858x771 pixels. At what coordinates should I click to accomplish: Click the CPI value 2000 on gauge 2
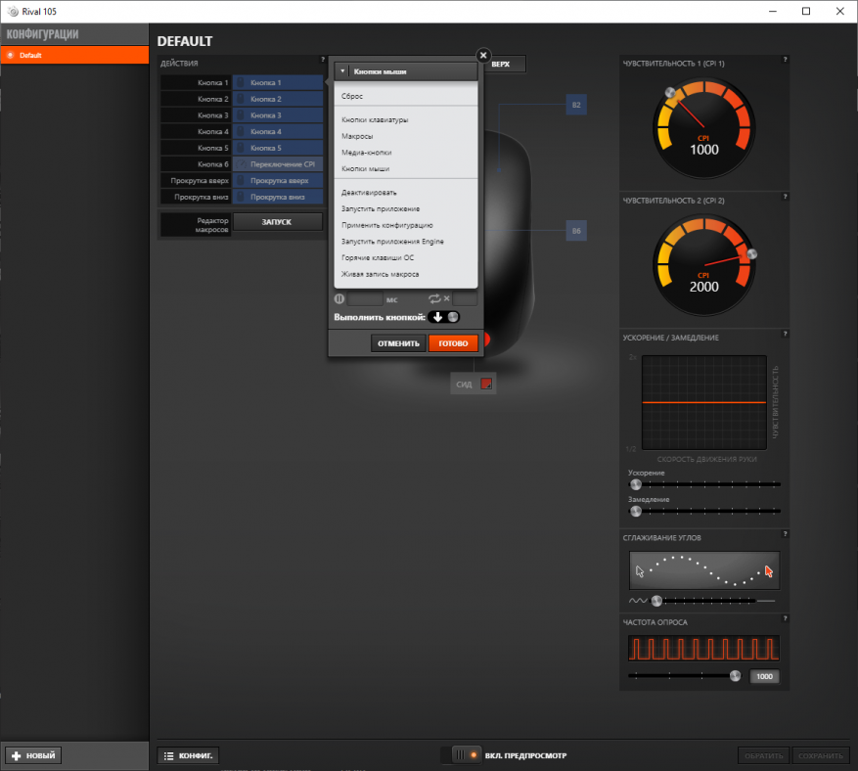coord(704,287)
